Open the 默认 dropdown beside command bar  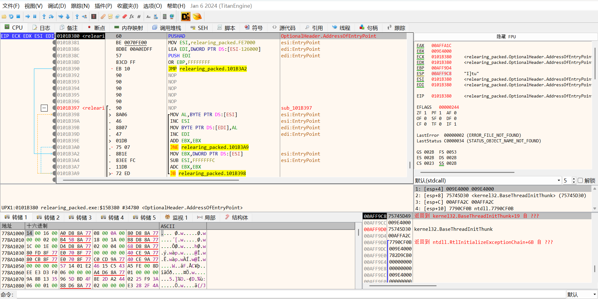click(581, 295)
